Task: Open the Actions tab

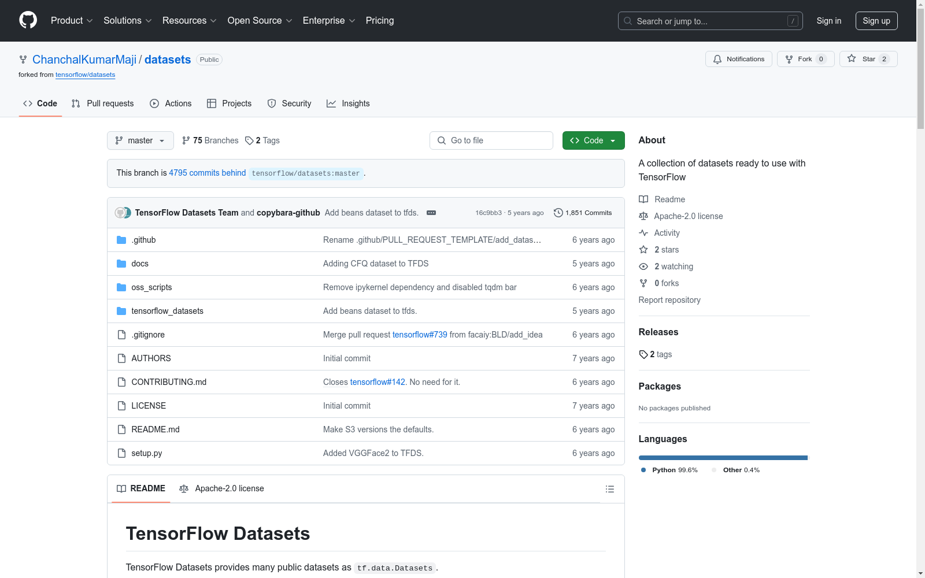Action: (171, 103)
